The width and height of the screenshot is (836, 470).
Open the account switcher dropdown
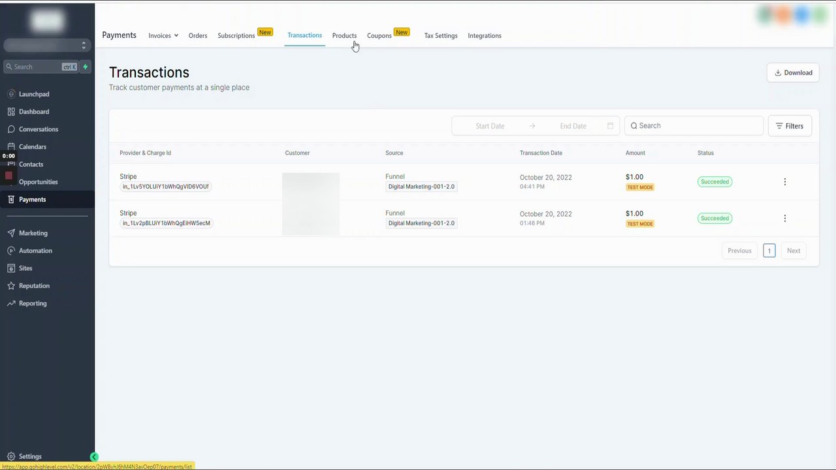(x=47, y=45)
